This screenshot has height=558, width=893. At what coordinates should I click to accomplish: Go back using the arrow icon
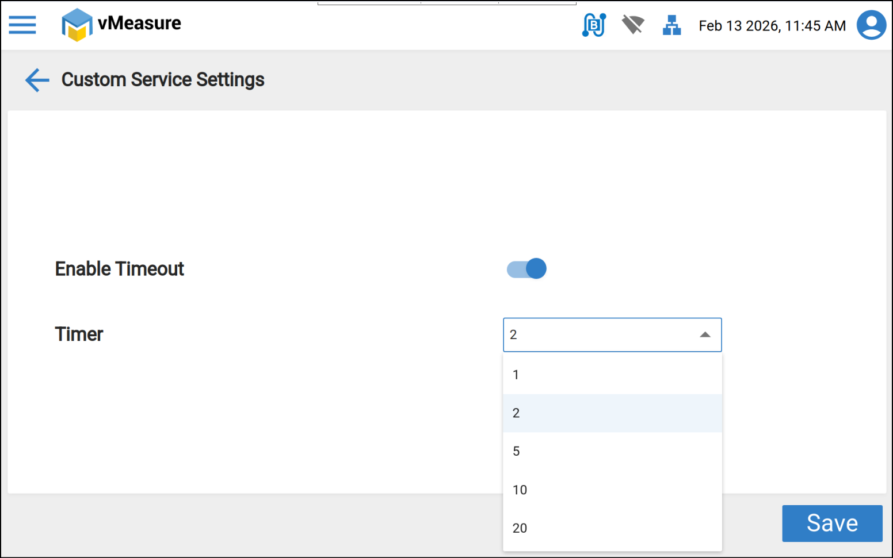coord(37,80)
